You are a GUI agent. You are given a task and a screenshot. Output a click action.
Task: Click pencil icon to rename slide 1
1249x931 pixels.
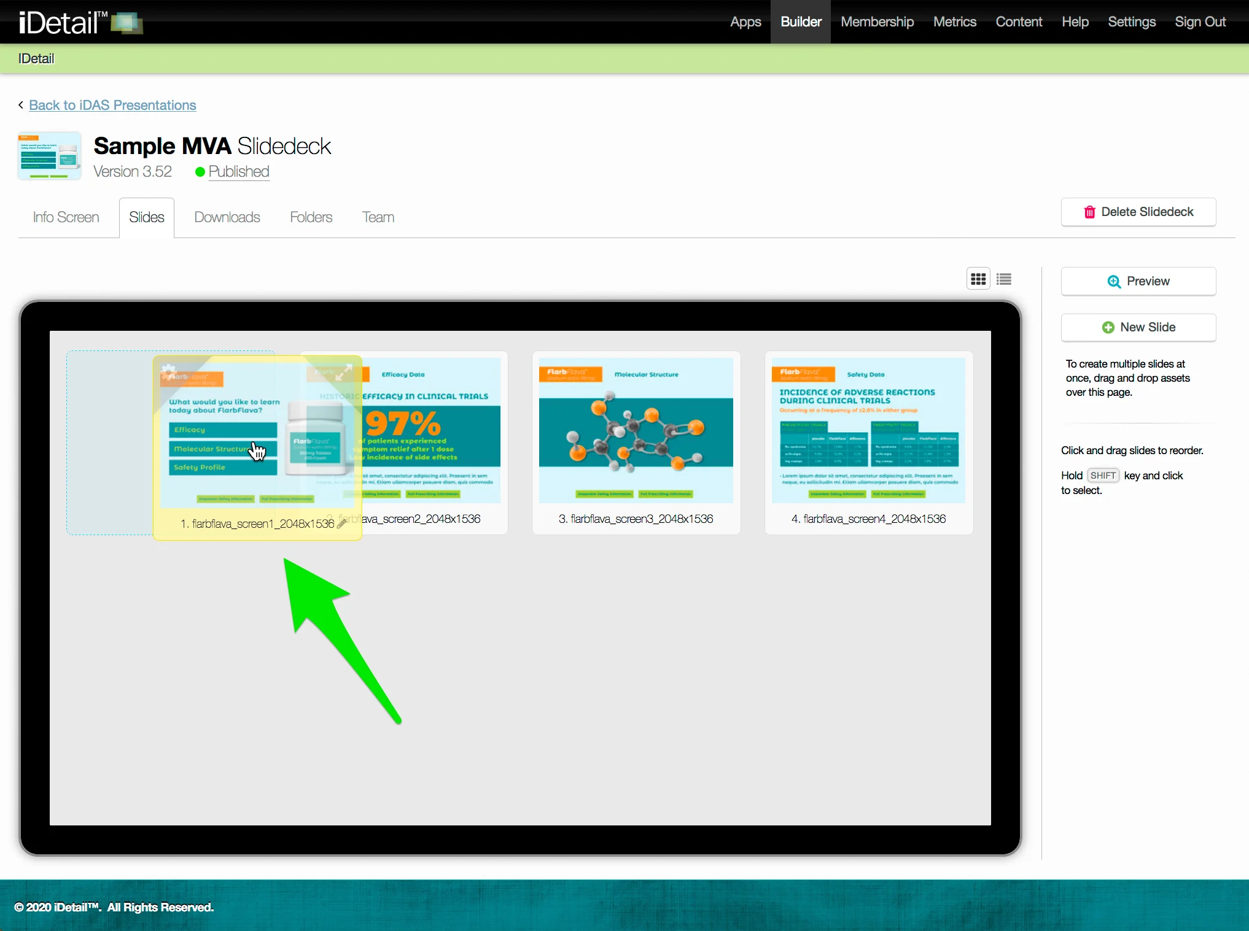click(342, 523)
